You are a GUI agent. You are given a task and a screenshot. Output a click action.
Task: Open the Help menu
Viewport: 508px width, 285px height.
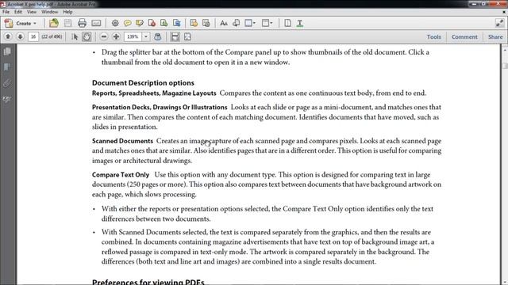click(x=67, y=12)
